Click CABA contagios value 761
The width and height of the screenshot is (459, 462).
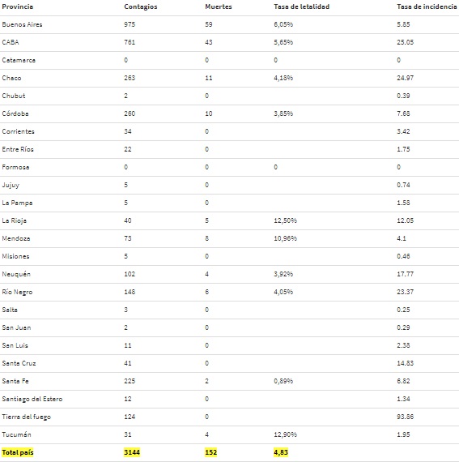(130, 42)
